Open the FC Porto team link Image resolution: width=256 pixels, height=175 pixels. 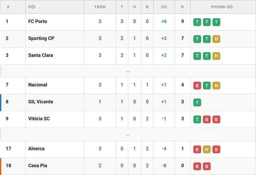[x=38, y=21]
